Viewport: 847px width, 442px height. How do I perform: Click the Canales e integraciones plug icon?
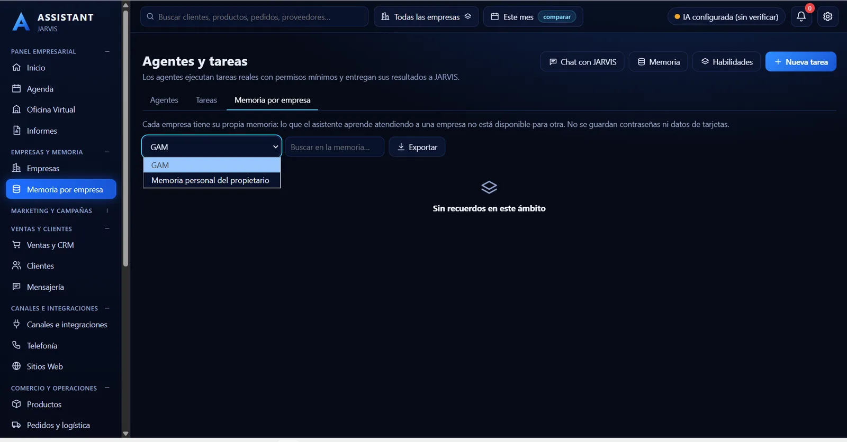point(16,324)
